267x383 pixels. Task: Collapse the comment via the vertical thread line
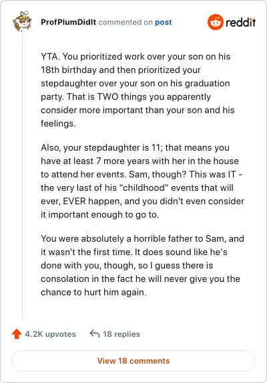23,176
